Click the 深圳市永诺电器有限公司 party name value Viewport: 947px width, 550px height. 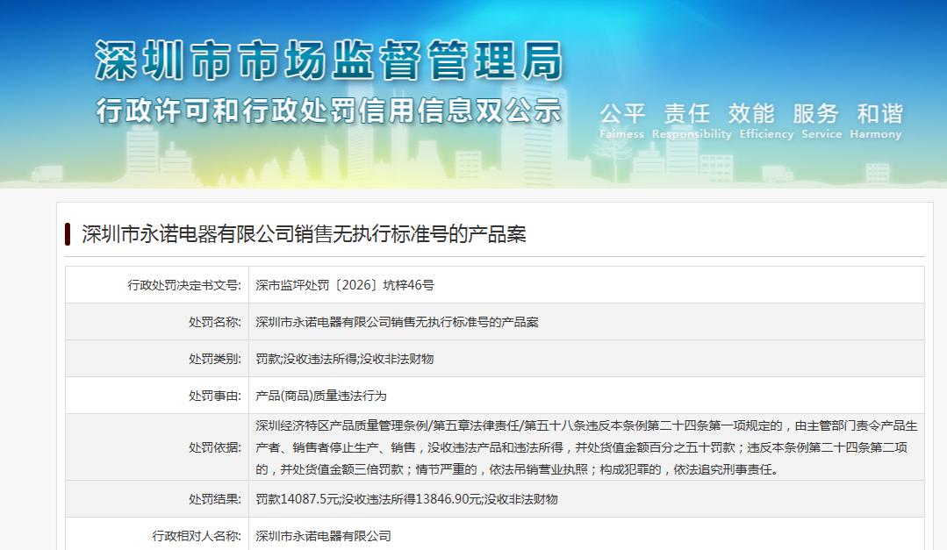pyautogui.click(x=323, y=536)
